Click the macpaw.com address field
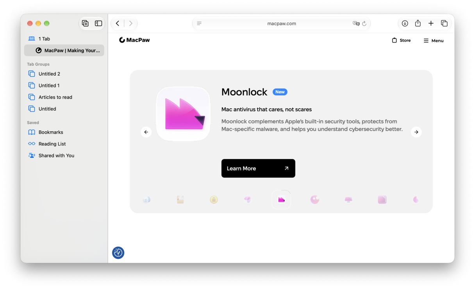The image size is (475, 290). coord(281,23)
